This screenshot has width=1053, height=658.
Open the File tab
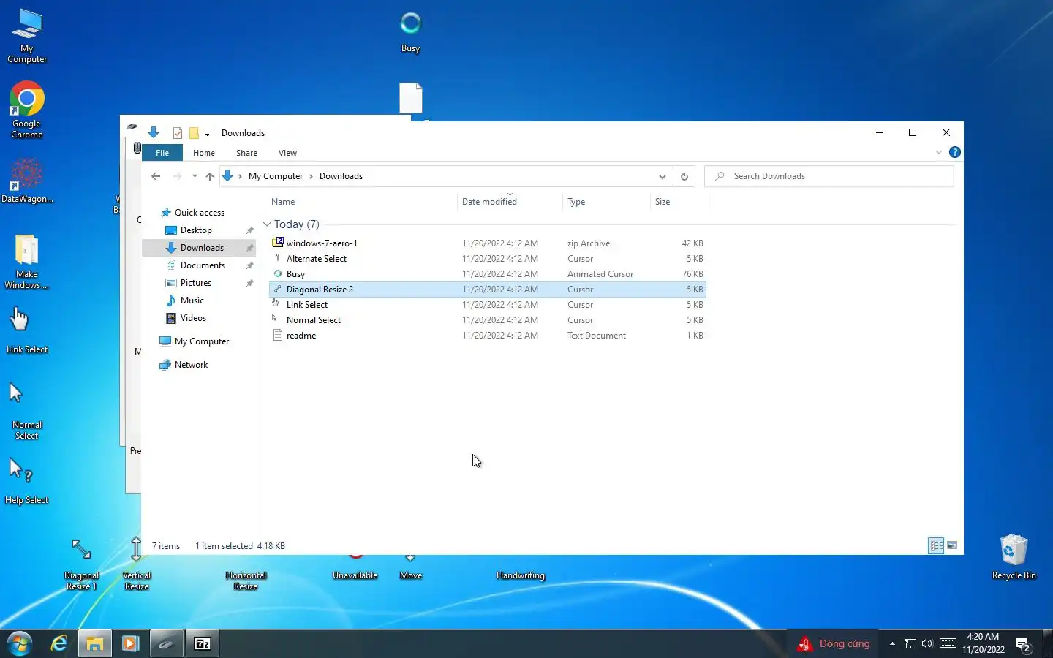162,153
